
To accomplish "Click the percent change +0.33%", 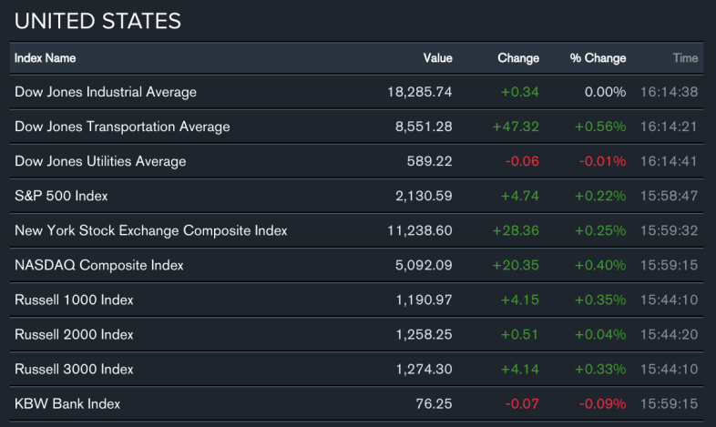I will pyautogui.click(x=600, y=370).
